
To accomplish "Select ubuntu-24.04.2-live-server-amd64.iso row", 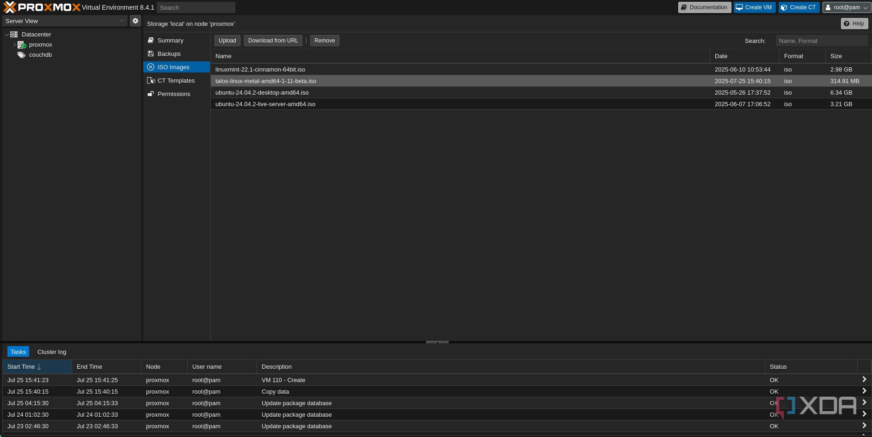I will pos(541,104).
